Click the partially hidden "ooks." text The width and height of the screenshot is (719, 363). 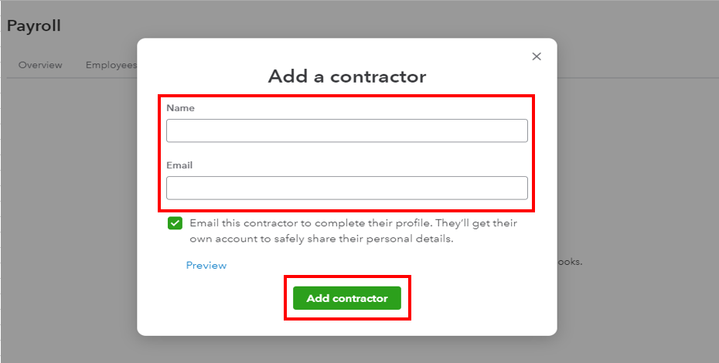[570, 262]
